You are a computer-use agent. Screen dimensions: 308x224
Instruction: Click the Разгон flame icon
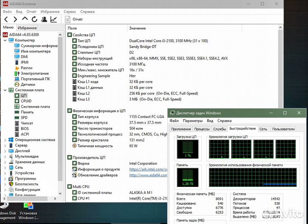[x=17, y=68]
